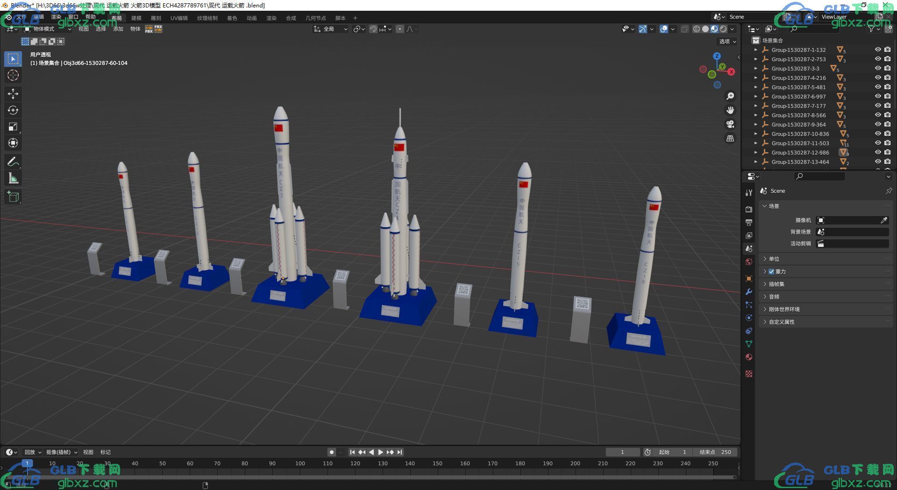The height and width of the screenshot is (490, 897).
Task: Toggle camera view with camera icon
Action: pyautogui.click(x=730, y=124)
